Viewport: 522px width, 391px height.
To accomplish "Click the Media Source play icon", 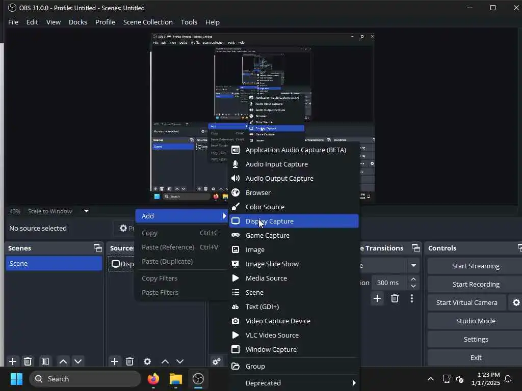I will (x=236, y=278).
